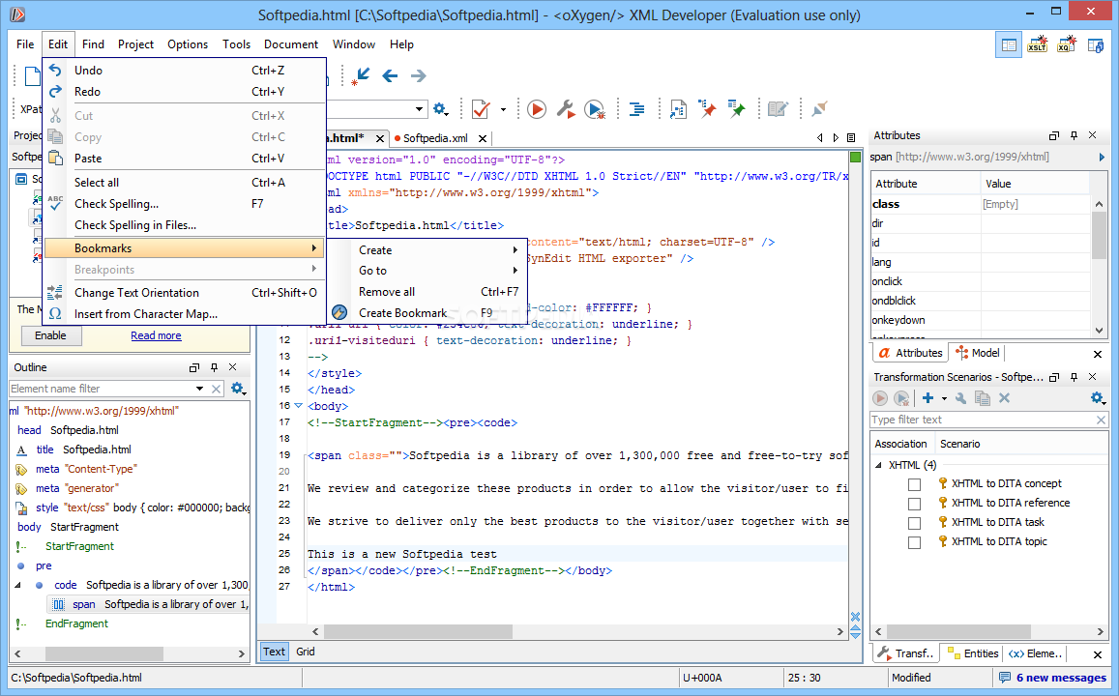Select Change Text Orientation menu entry

click(184, 293)
